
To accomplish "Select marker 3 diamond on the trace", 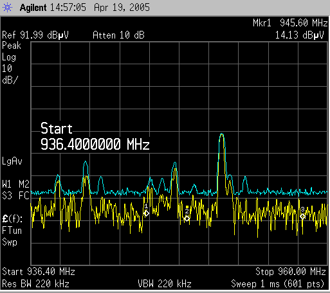I will coord(302,217).
